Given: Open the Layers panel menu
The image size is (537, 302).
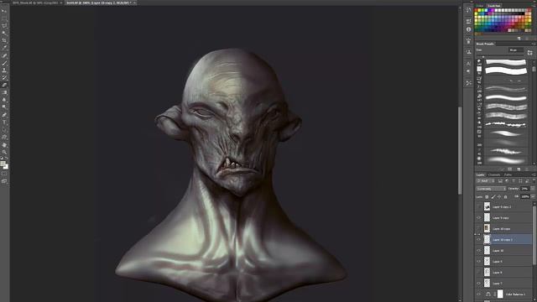Looking at the screenshot, I should click(x=534, y=175).
